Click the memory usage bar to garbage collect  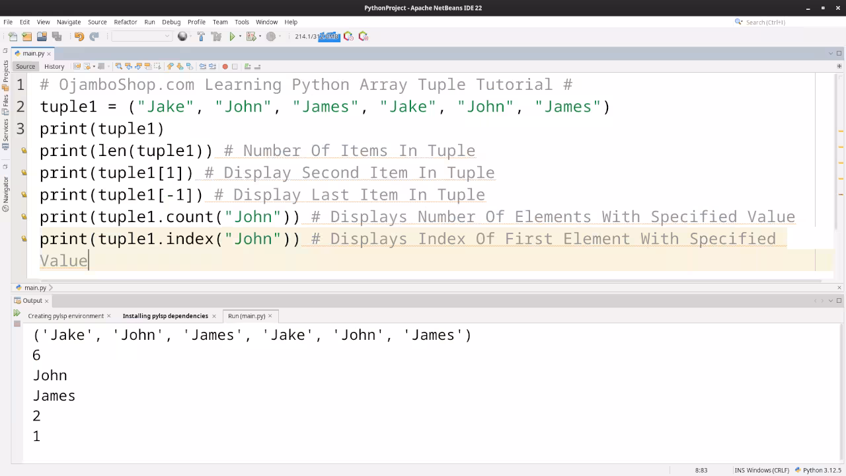point(317,36)
